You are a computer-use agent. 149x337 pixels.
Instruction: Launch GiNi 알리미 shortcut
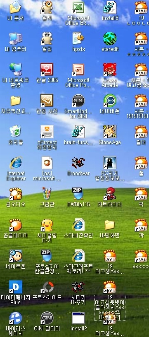pyautogui.click(x=47, y=318)
